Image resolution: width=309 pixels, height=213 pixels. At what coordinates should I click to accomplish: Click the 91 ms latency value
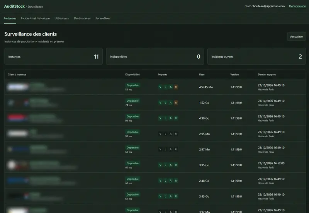pos(129,136)
